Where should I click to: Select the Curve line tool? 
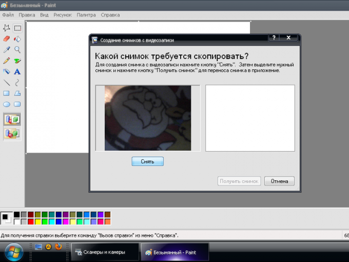17,82
